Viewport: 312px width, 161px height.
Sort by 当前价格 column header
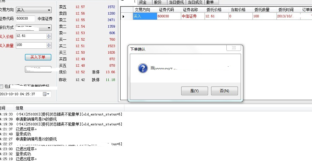[x=241, y=10]
